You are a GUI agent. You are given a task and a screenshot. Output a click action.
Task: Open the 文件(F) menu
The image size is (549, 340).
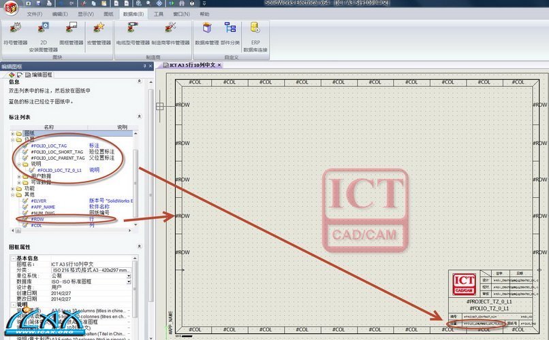pyautogui.click(x=35, y=14)
